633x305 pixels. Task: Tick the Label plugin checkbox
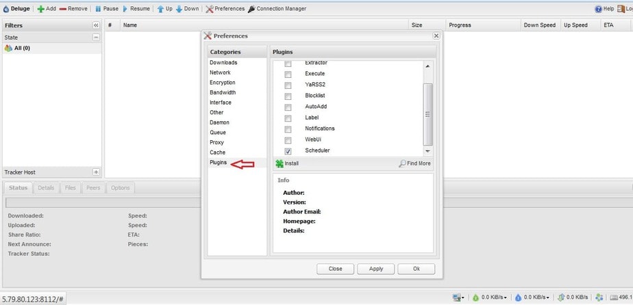pos(288,118)
